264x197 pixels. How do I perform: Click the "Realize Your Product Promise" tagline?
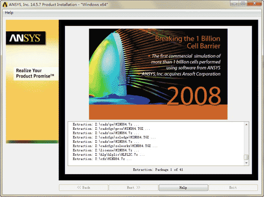(x=35, y=73)
